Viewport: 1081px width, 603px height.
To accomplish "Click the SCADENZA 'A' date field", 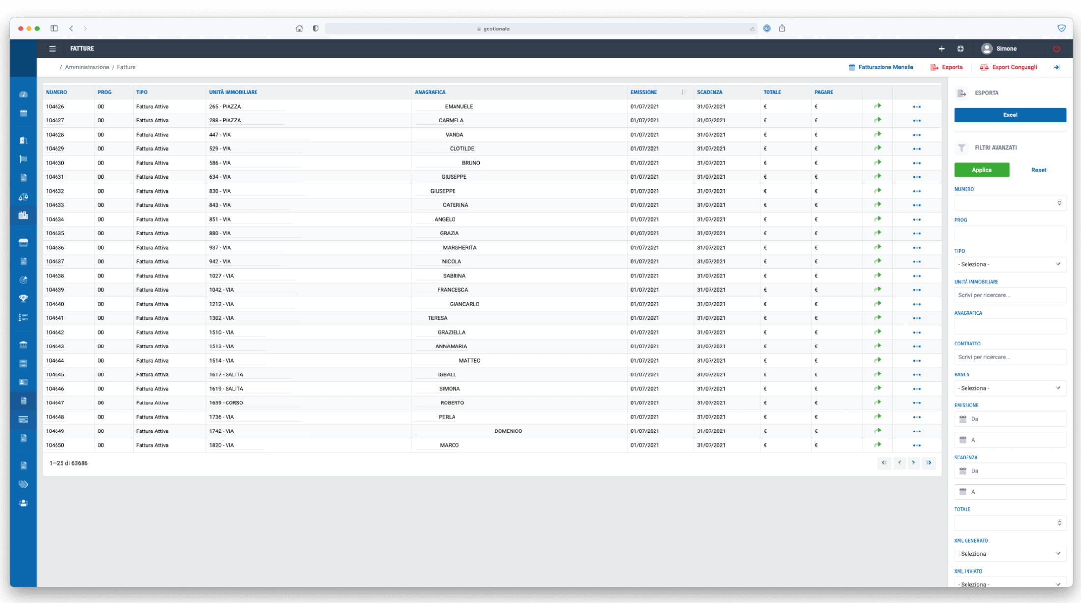I will click(1010, 492).
